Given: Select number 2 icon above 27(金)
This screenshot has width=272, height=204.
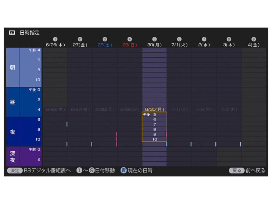Looking at the screenshot, I should 80,39.
